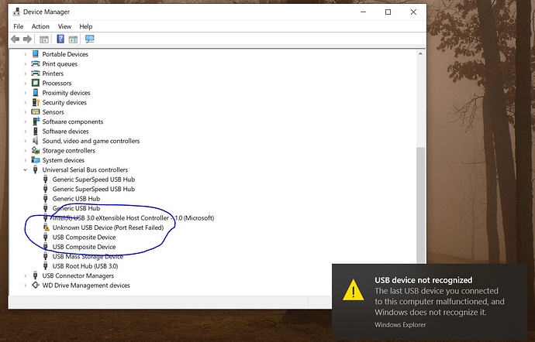The image size is (535, 342).
Task: Open the File menu
Action: 19,26
